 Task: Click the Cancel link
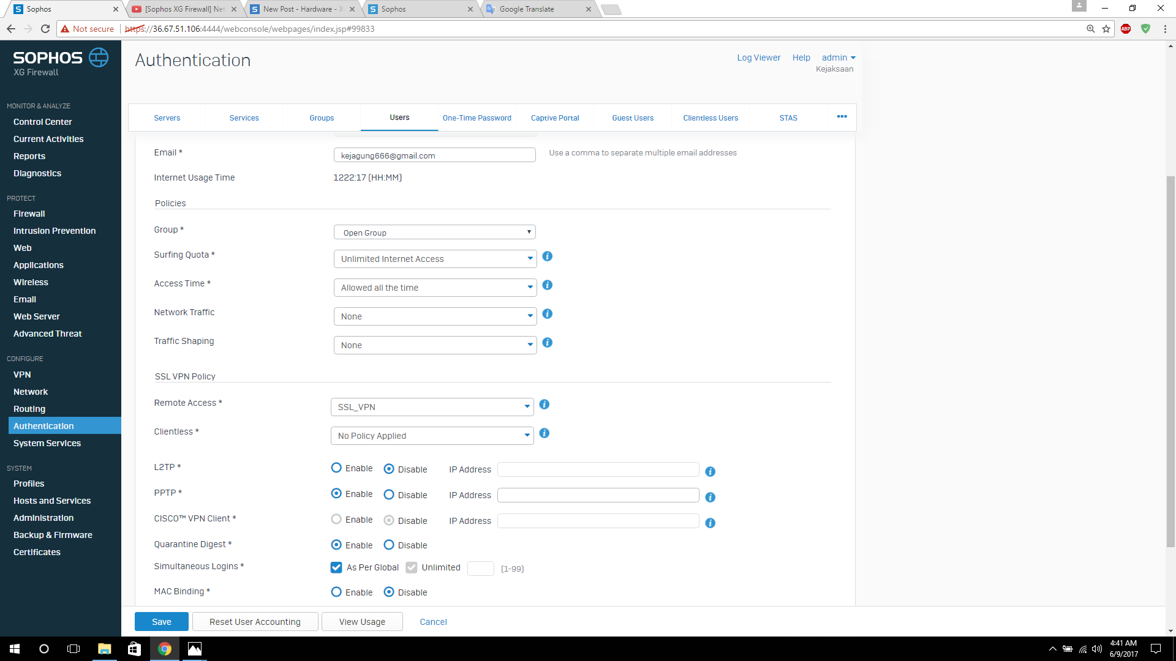coord(434,622)
